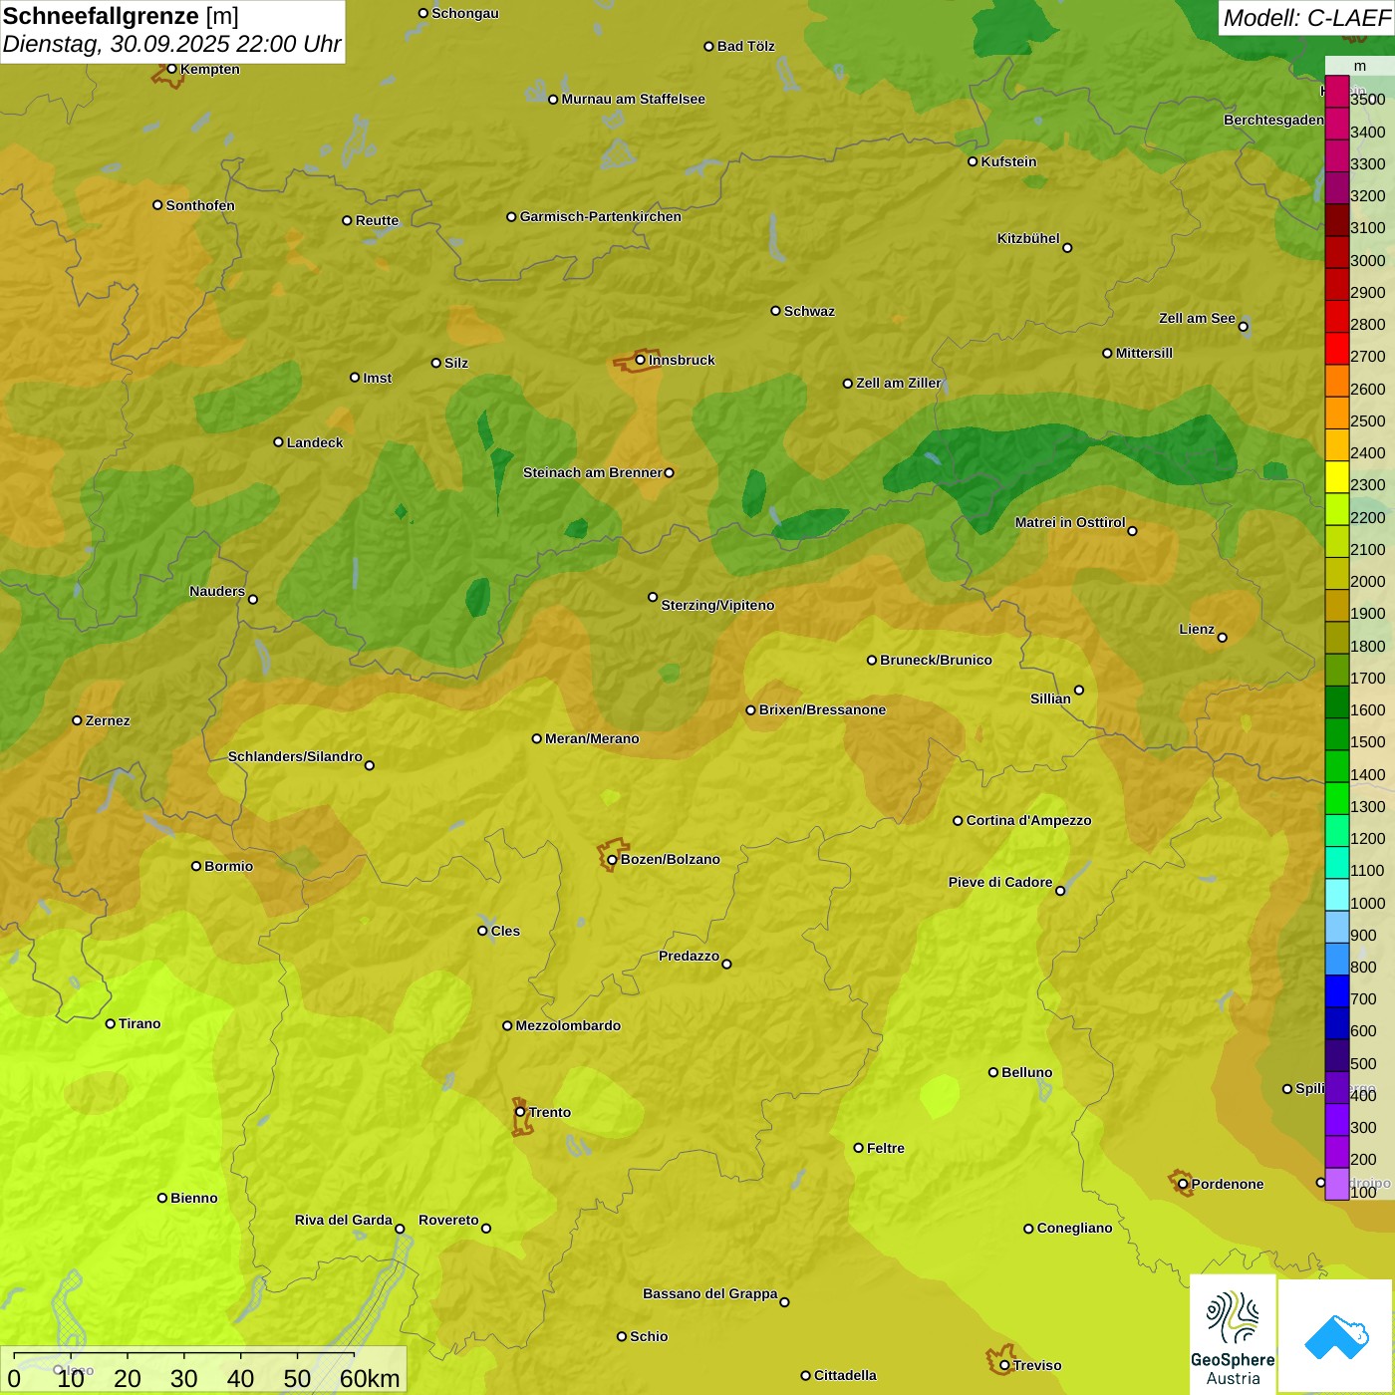
Task: Click the GeoSphere Austria logo
Action: click(1233, 1334)
